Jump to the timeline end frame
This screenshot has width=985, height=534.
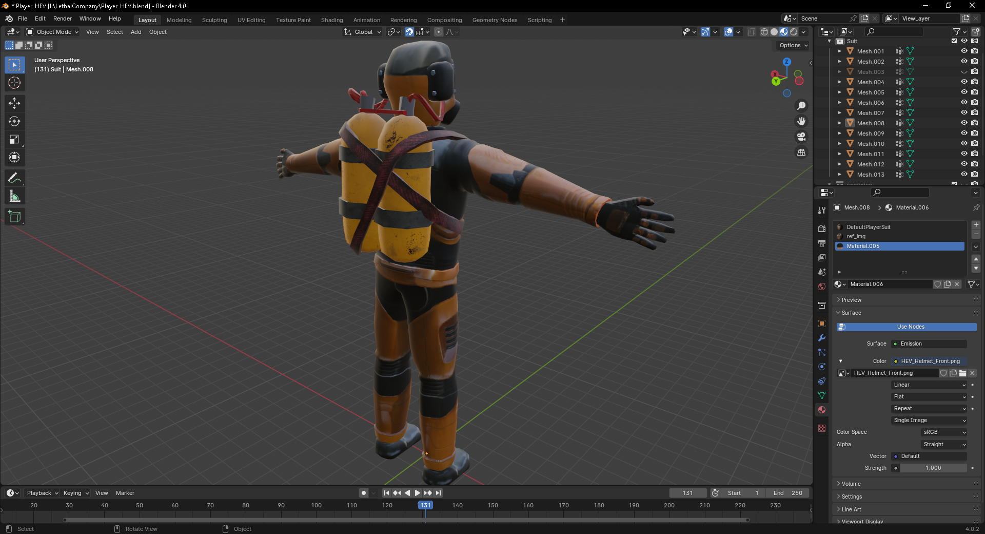click(x=438, y=493)
